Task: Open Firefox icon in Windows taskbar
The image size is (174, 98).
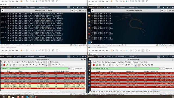Action: pyautogui.click(x=18, y=97)
